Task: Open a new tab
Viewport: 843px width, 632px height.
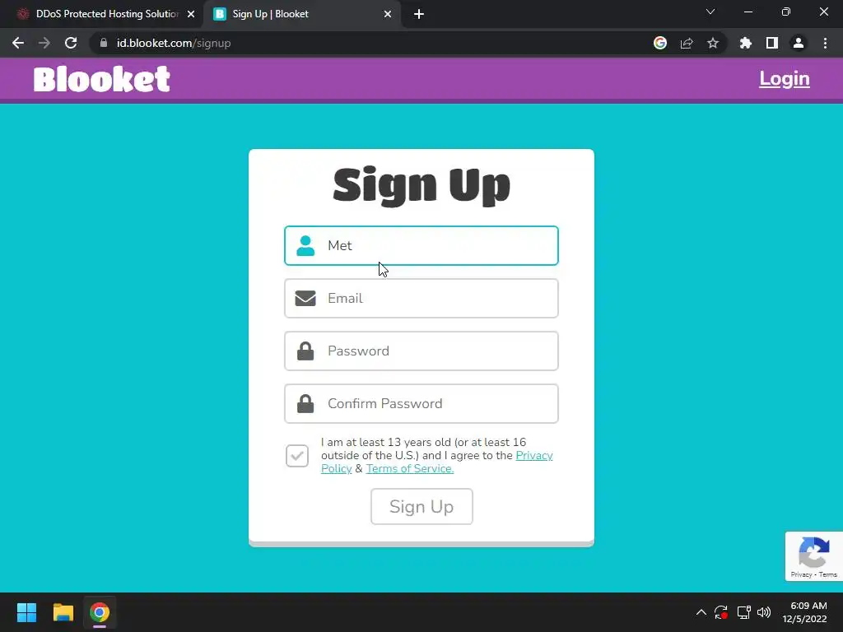Action: [419, 14]
